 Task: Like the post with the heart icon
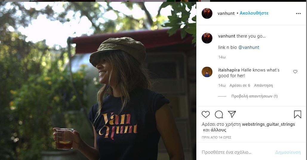click(206, 114)
